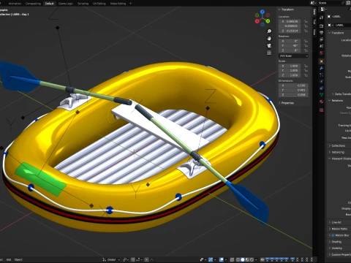351x263 pixels.
Task: Switch perspective/orthographic with the grid icon
Action: (x=269, y=53)
